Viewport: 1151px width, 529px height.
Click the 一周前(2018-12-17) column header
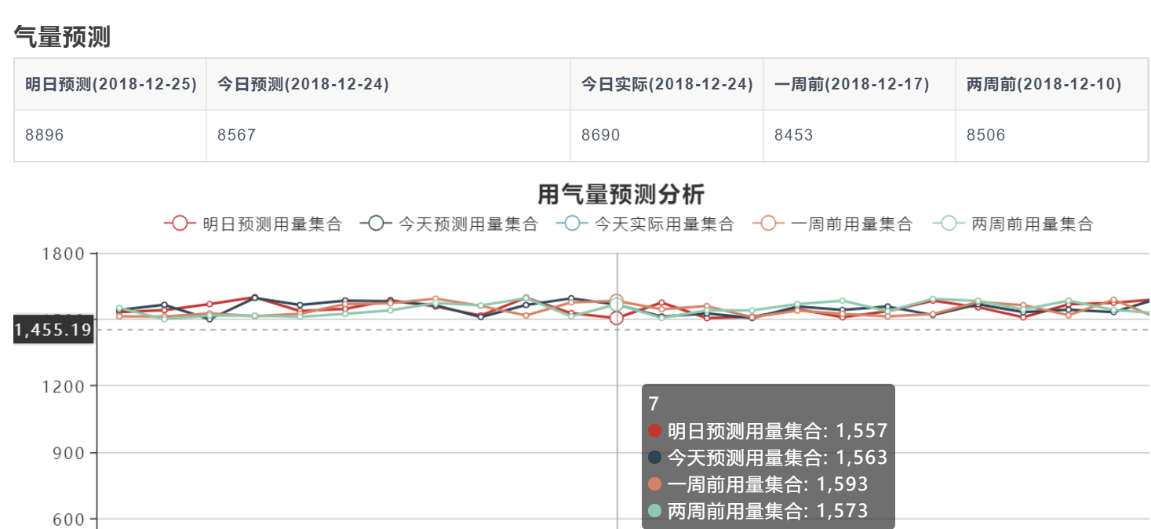point(851,84)
